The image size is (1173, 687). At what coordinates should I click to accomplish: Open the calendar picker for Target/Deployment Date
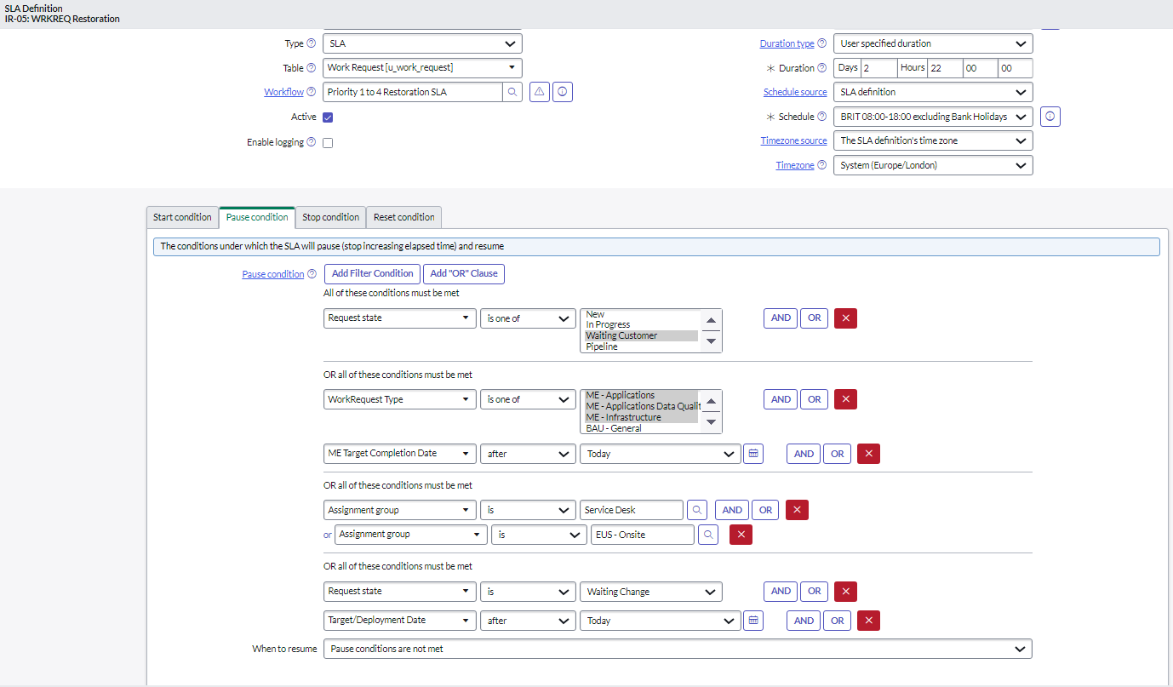click(x=752, y=620)
